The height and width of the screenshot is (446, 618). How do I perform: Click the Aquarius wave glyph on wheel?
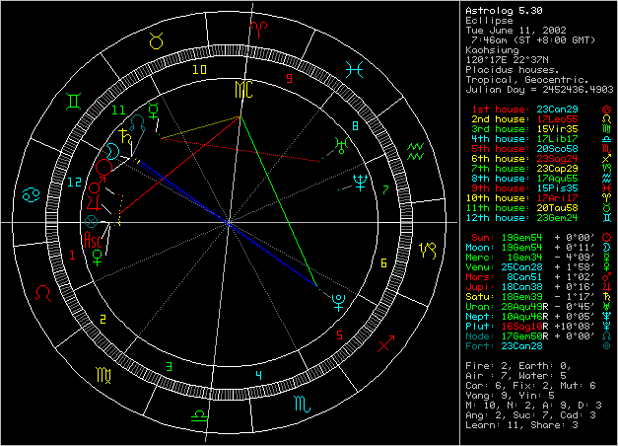416,149
